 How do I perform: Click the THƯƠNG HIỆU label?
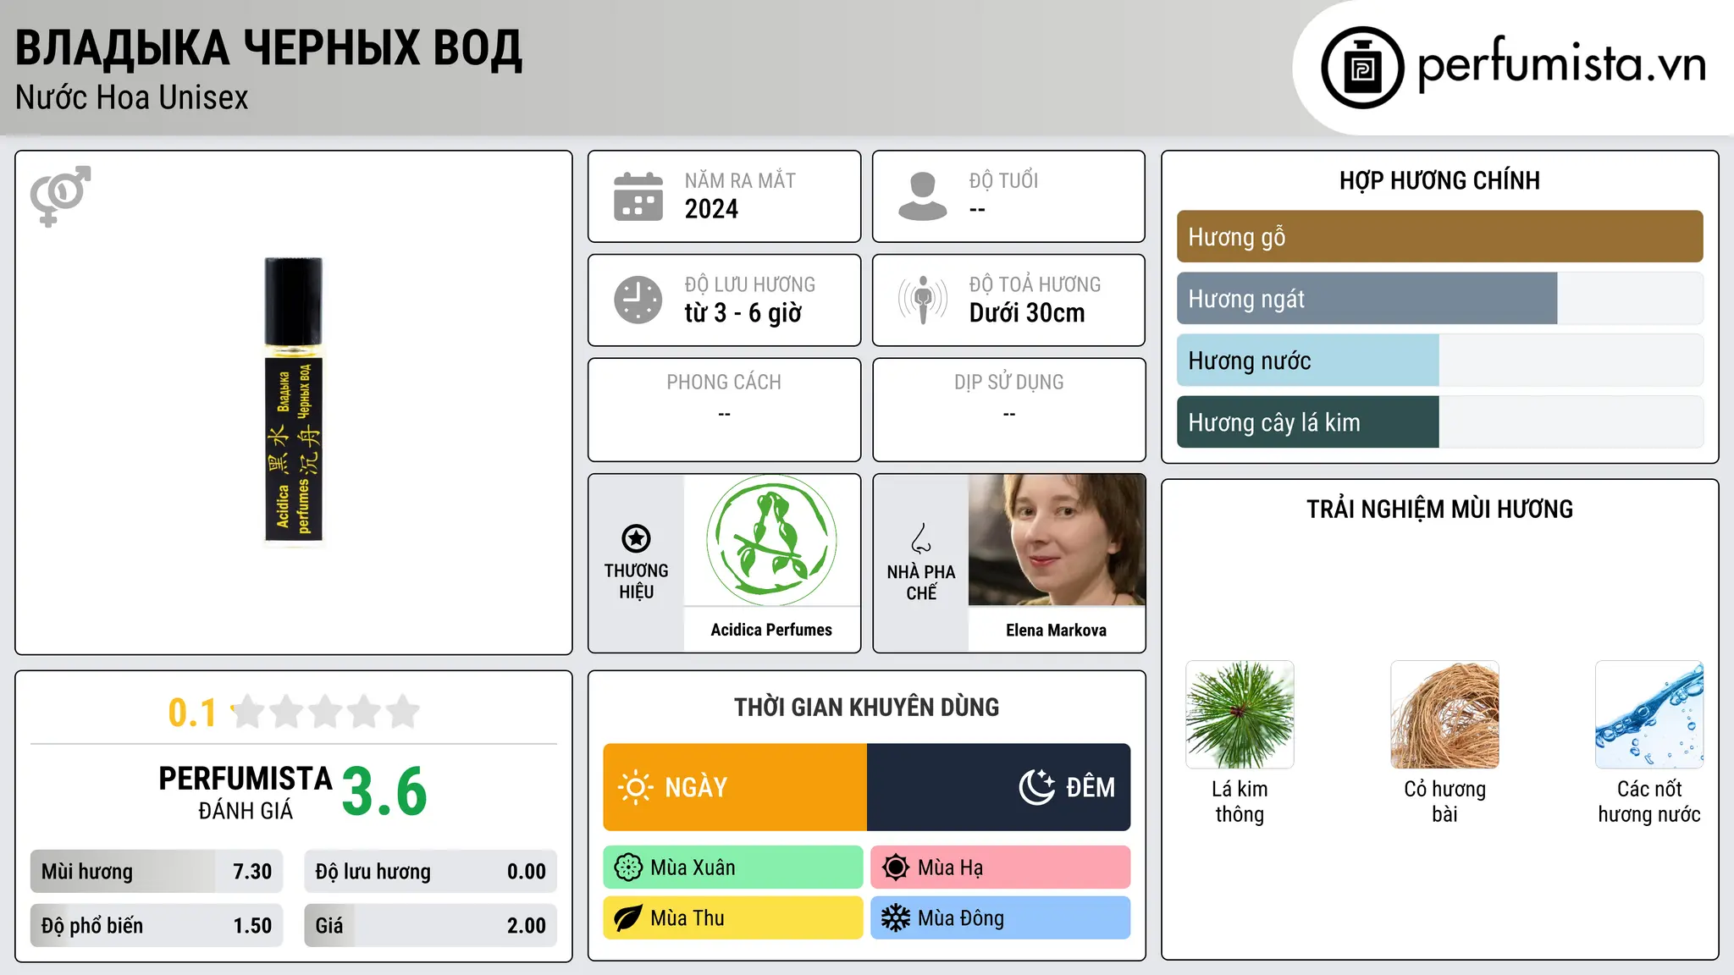tap(636, 581)
